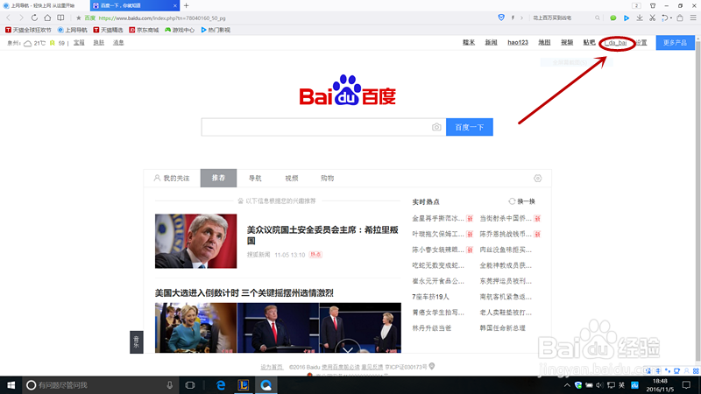The image size is (701, 394).
Task: Click the blue play video toolbar icon
Action: [627, 18]
